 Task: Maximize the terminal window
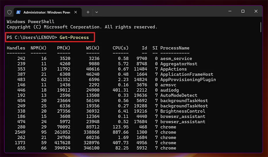243,11
